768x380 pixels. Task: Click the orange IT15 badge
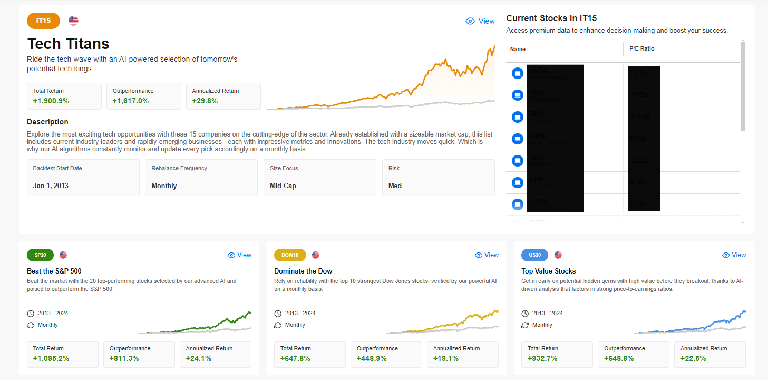pyautogui.click(x=43, y=21)
